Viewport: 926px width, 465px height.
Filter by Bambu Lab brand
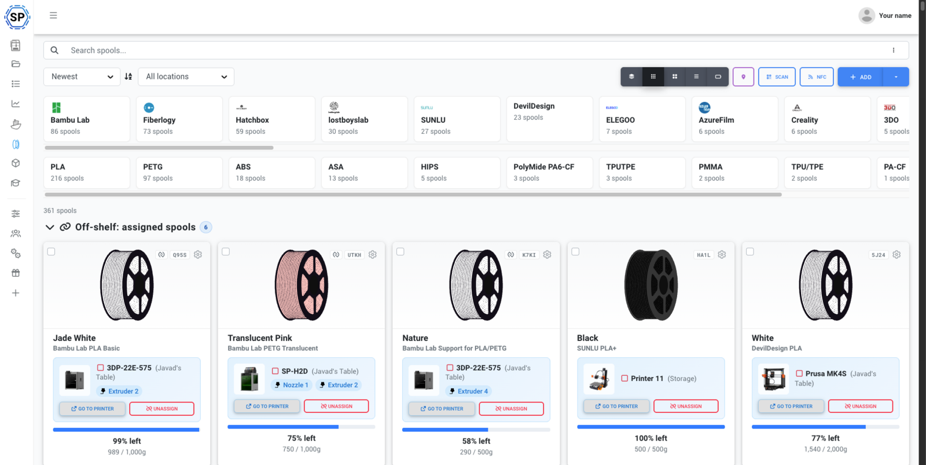(87, 119)
